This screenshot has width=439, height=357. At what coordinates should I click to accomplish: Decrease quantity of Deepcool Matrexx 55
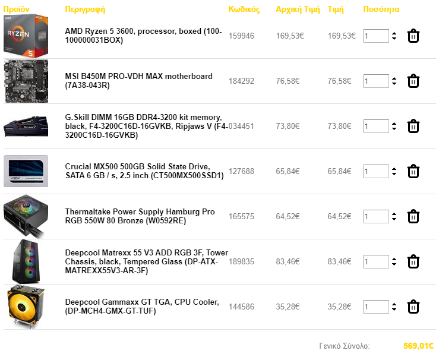click(394, 264)
